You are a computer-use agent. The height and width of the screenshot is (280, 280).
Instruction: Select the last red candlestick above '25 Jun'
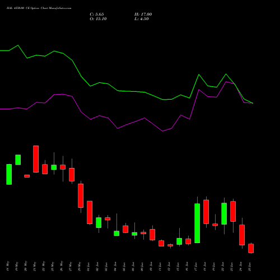click(251, 248)
